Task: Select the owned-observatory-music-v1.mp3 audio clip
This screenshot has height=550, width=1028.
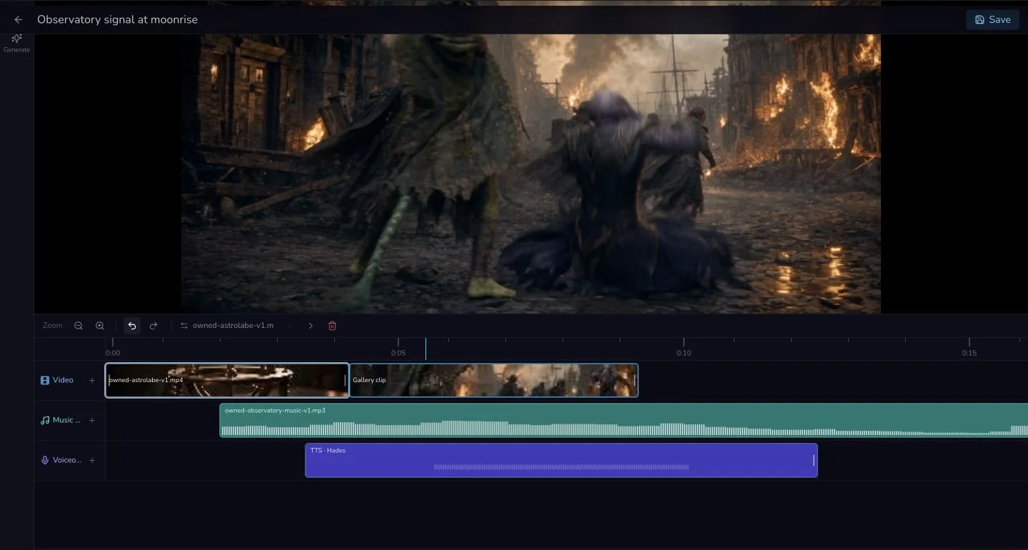Action: [623, 421]
